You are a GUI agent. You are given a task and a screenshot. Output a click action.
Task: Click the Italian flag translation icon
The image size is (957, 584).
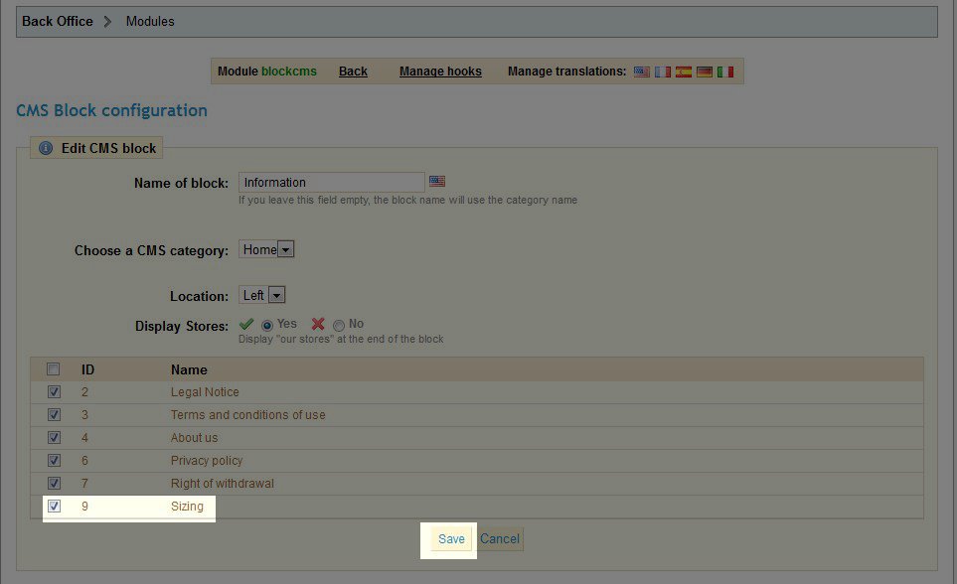(725, 72)
